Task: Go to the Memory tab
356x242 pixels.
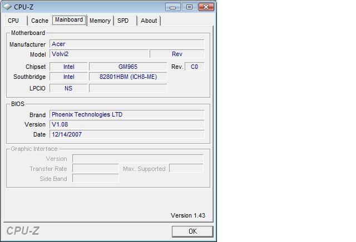Action: [x=100, y=21]
